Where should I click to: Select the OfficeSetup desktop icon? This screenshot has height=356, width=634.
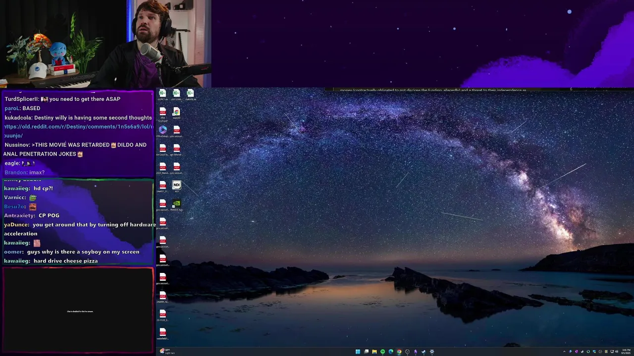point(162,132)
